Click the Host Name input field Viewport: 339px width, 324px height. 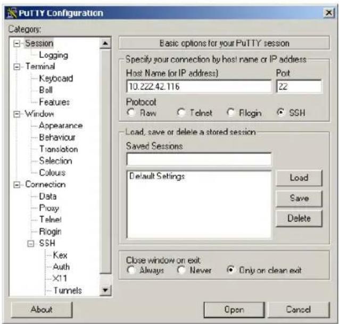tap(199, 87)
